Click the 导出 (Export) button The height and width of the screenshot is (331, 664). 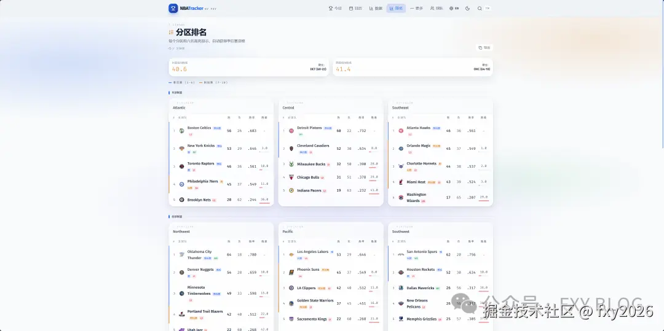(x=484, y=48)
